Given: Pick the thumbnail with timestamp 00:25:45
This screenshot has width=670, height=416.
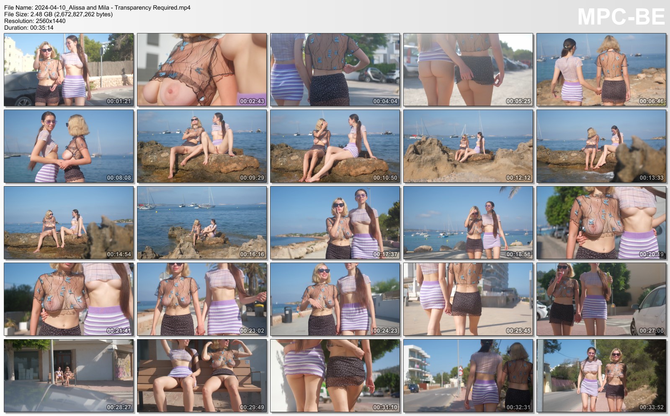Looking at the screenshot, I should click(468, 299).
